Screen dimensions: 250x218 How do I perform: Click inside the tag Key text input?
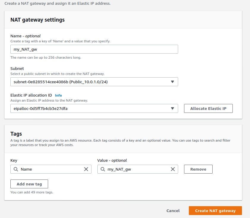[x=50, y=169]
